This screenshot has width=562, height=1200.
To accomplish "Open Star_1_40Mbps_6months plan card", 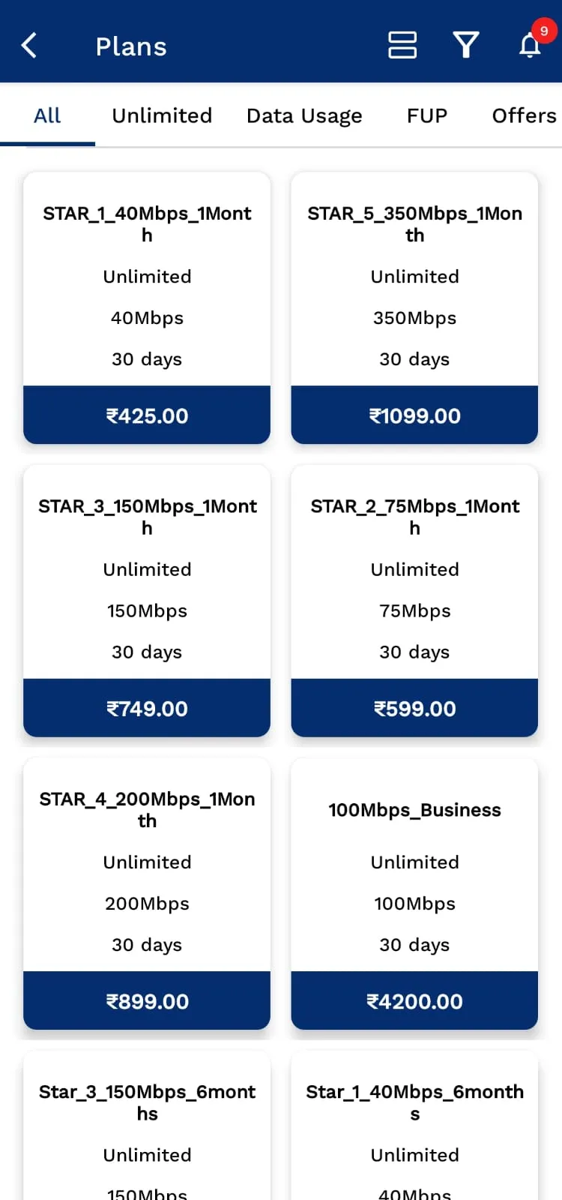I will 414,1126.
